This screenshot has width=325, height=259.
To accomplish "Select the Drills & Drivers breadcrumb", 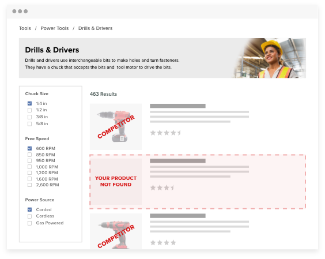I will (95, 28).
